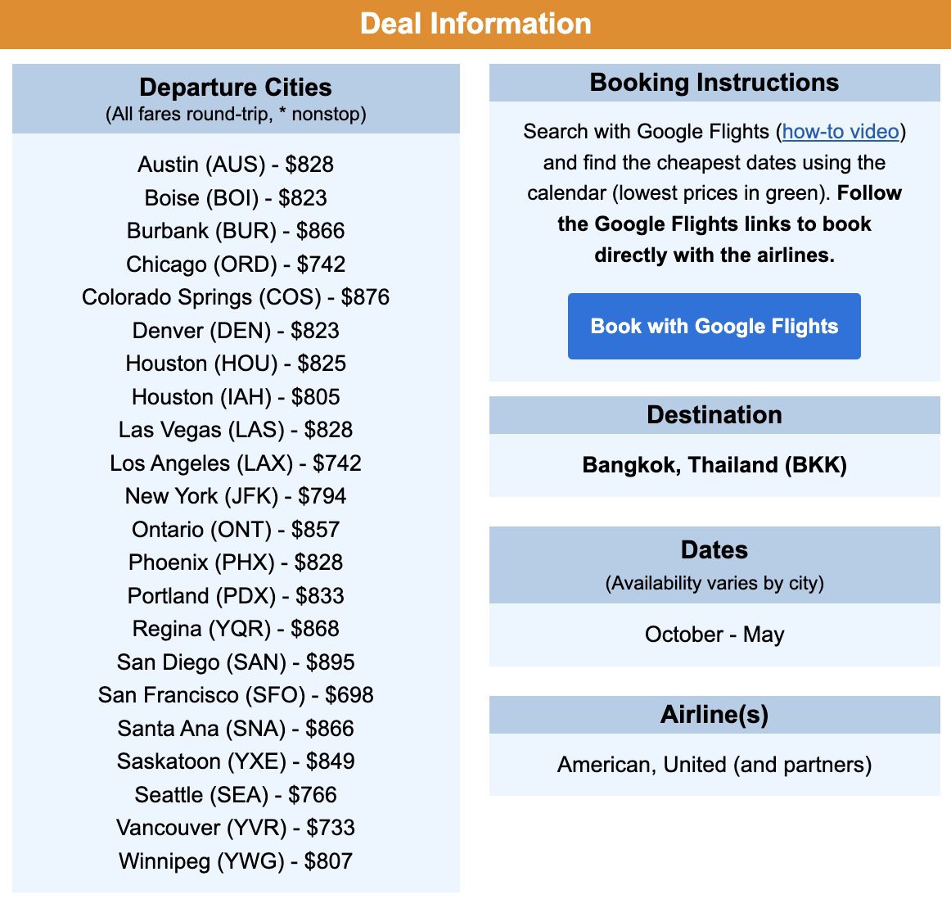Click the October - May dates text

714,634
